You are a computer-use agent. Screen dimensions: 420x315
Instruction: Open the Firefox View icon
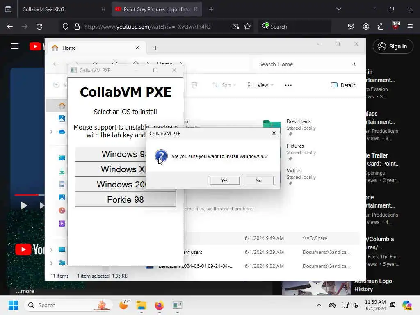(x=8, y=9)
